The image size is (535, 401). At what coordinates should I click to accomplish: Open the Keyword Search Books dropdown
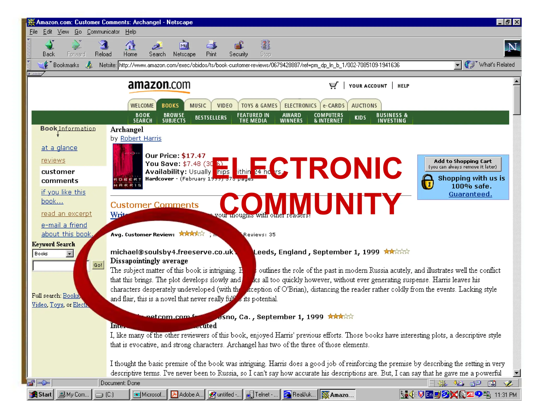70,253
